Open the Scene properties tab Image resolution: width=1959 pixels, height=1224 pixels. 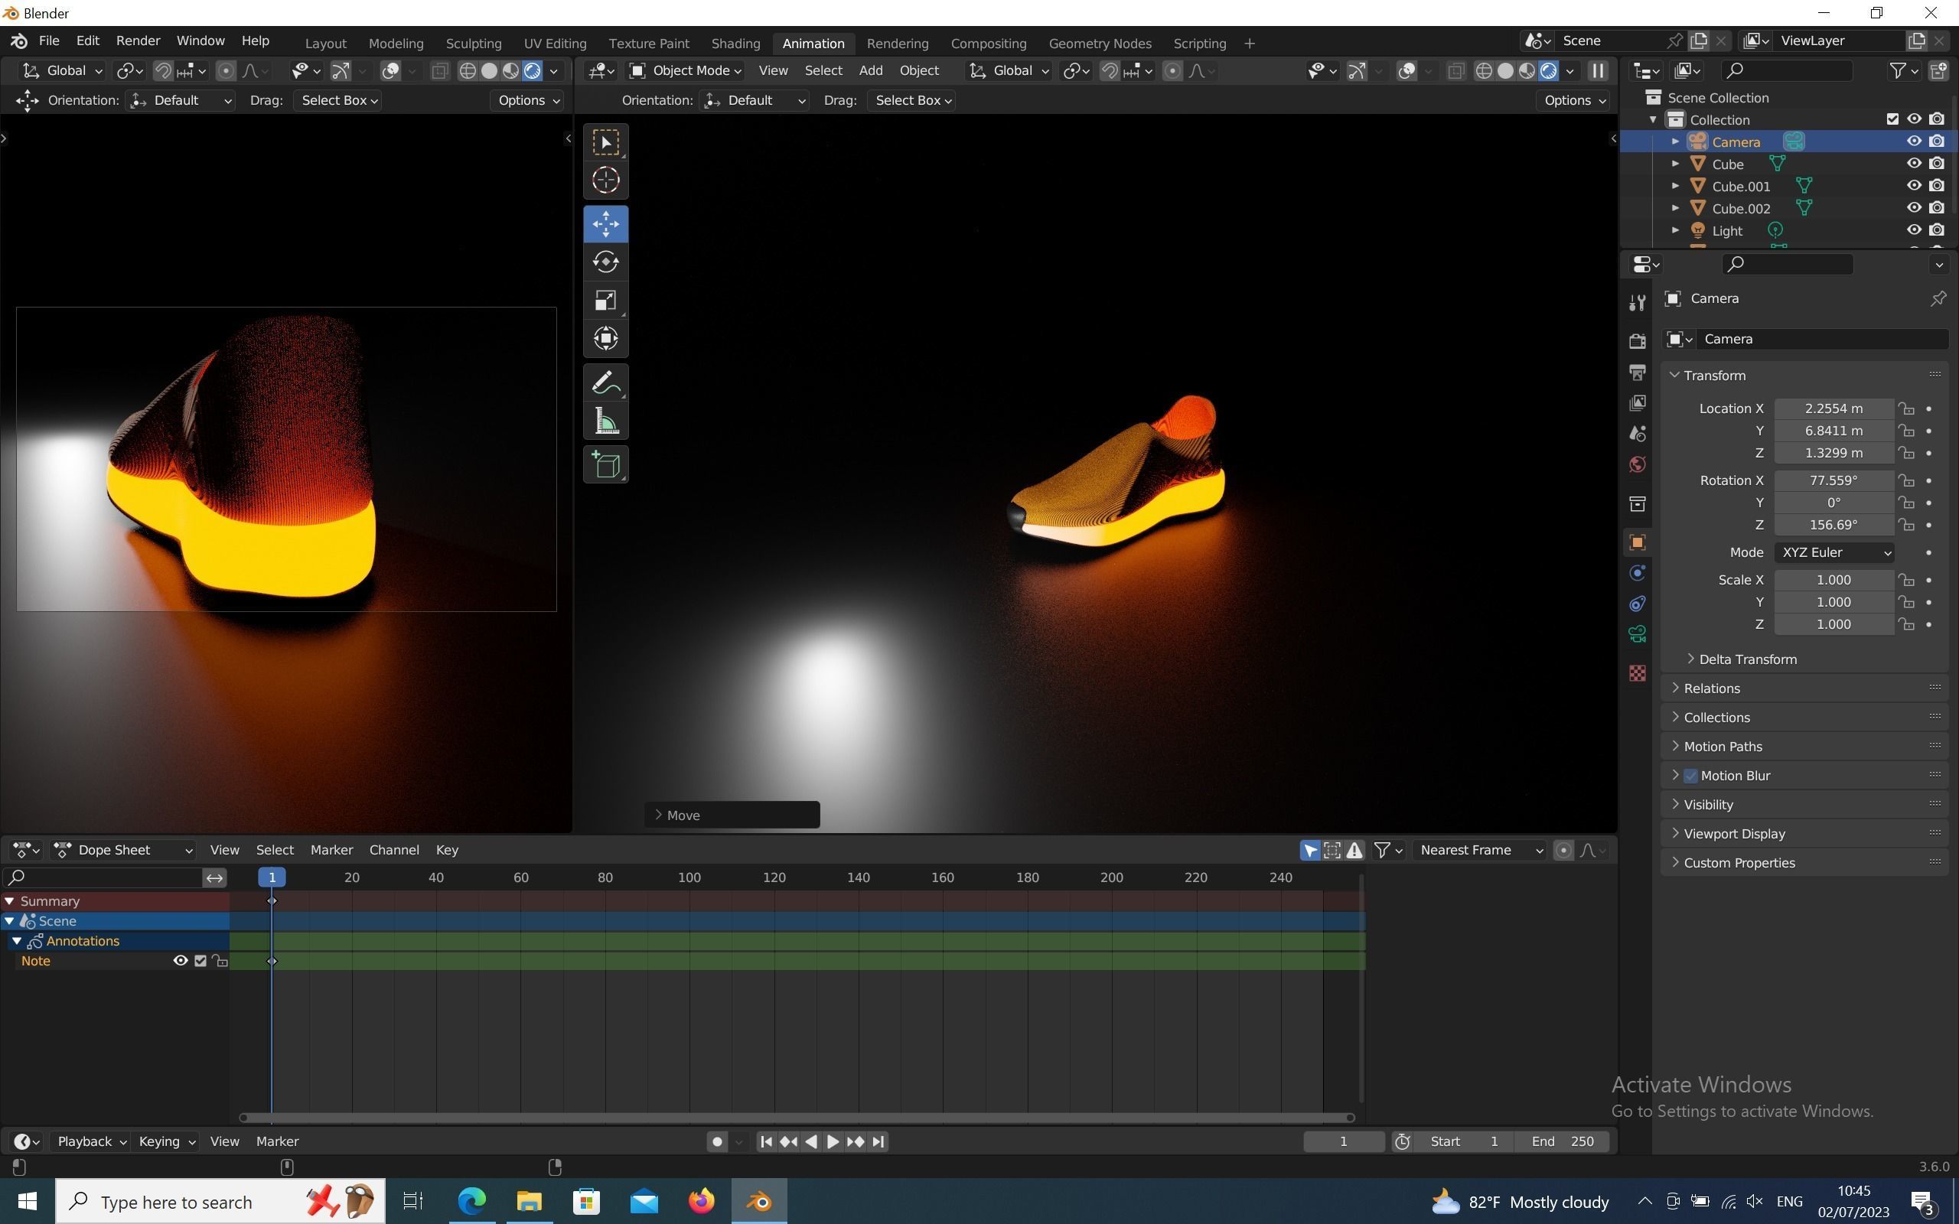[1637, 434]
